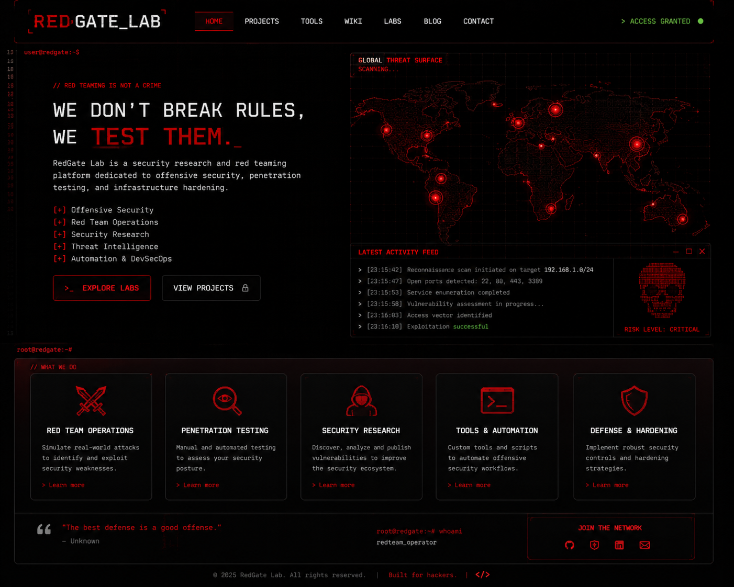Close the Latest Activity Feed panel

(702, 252)
